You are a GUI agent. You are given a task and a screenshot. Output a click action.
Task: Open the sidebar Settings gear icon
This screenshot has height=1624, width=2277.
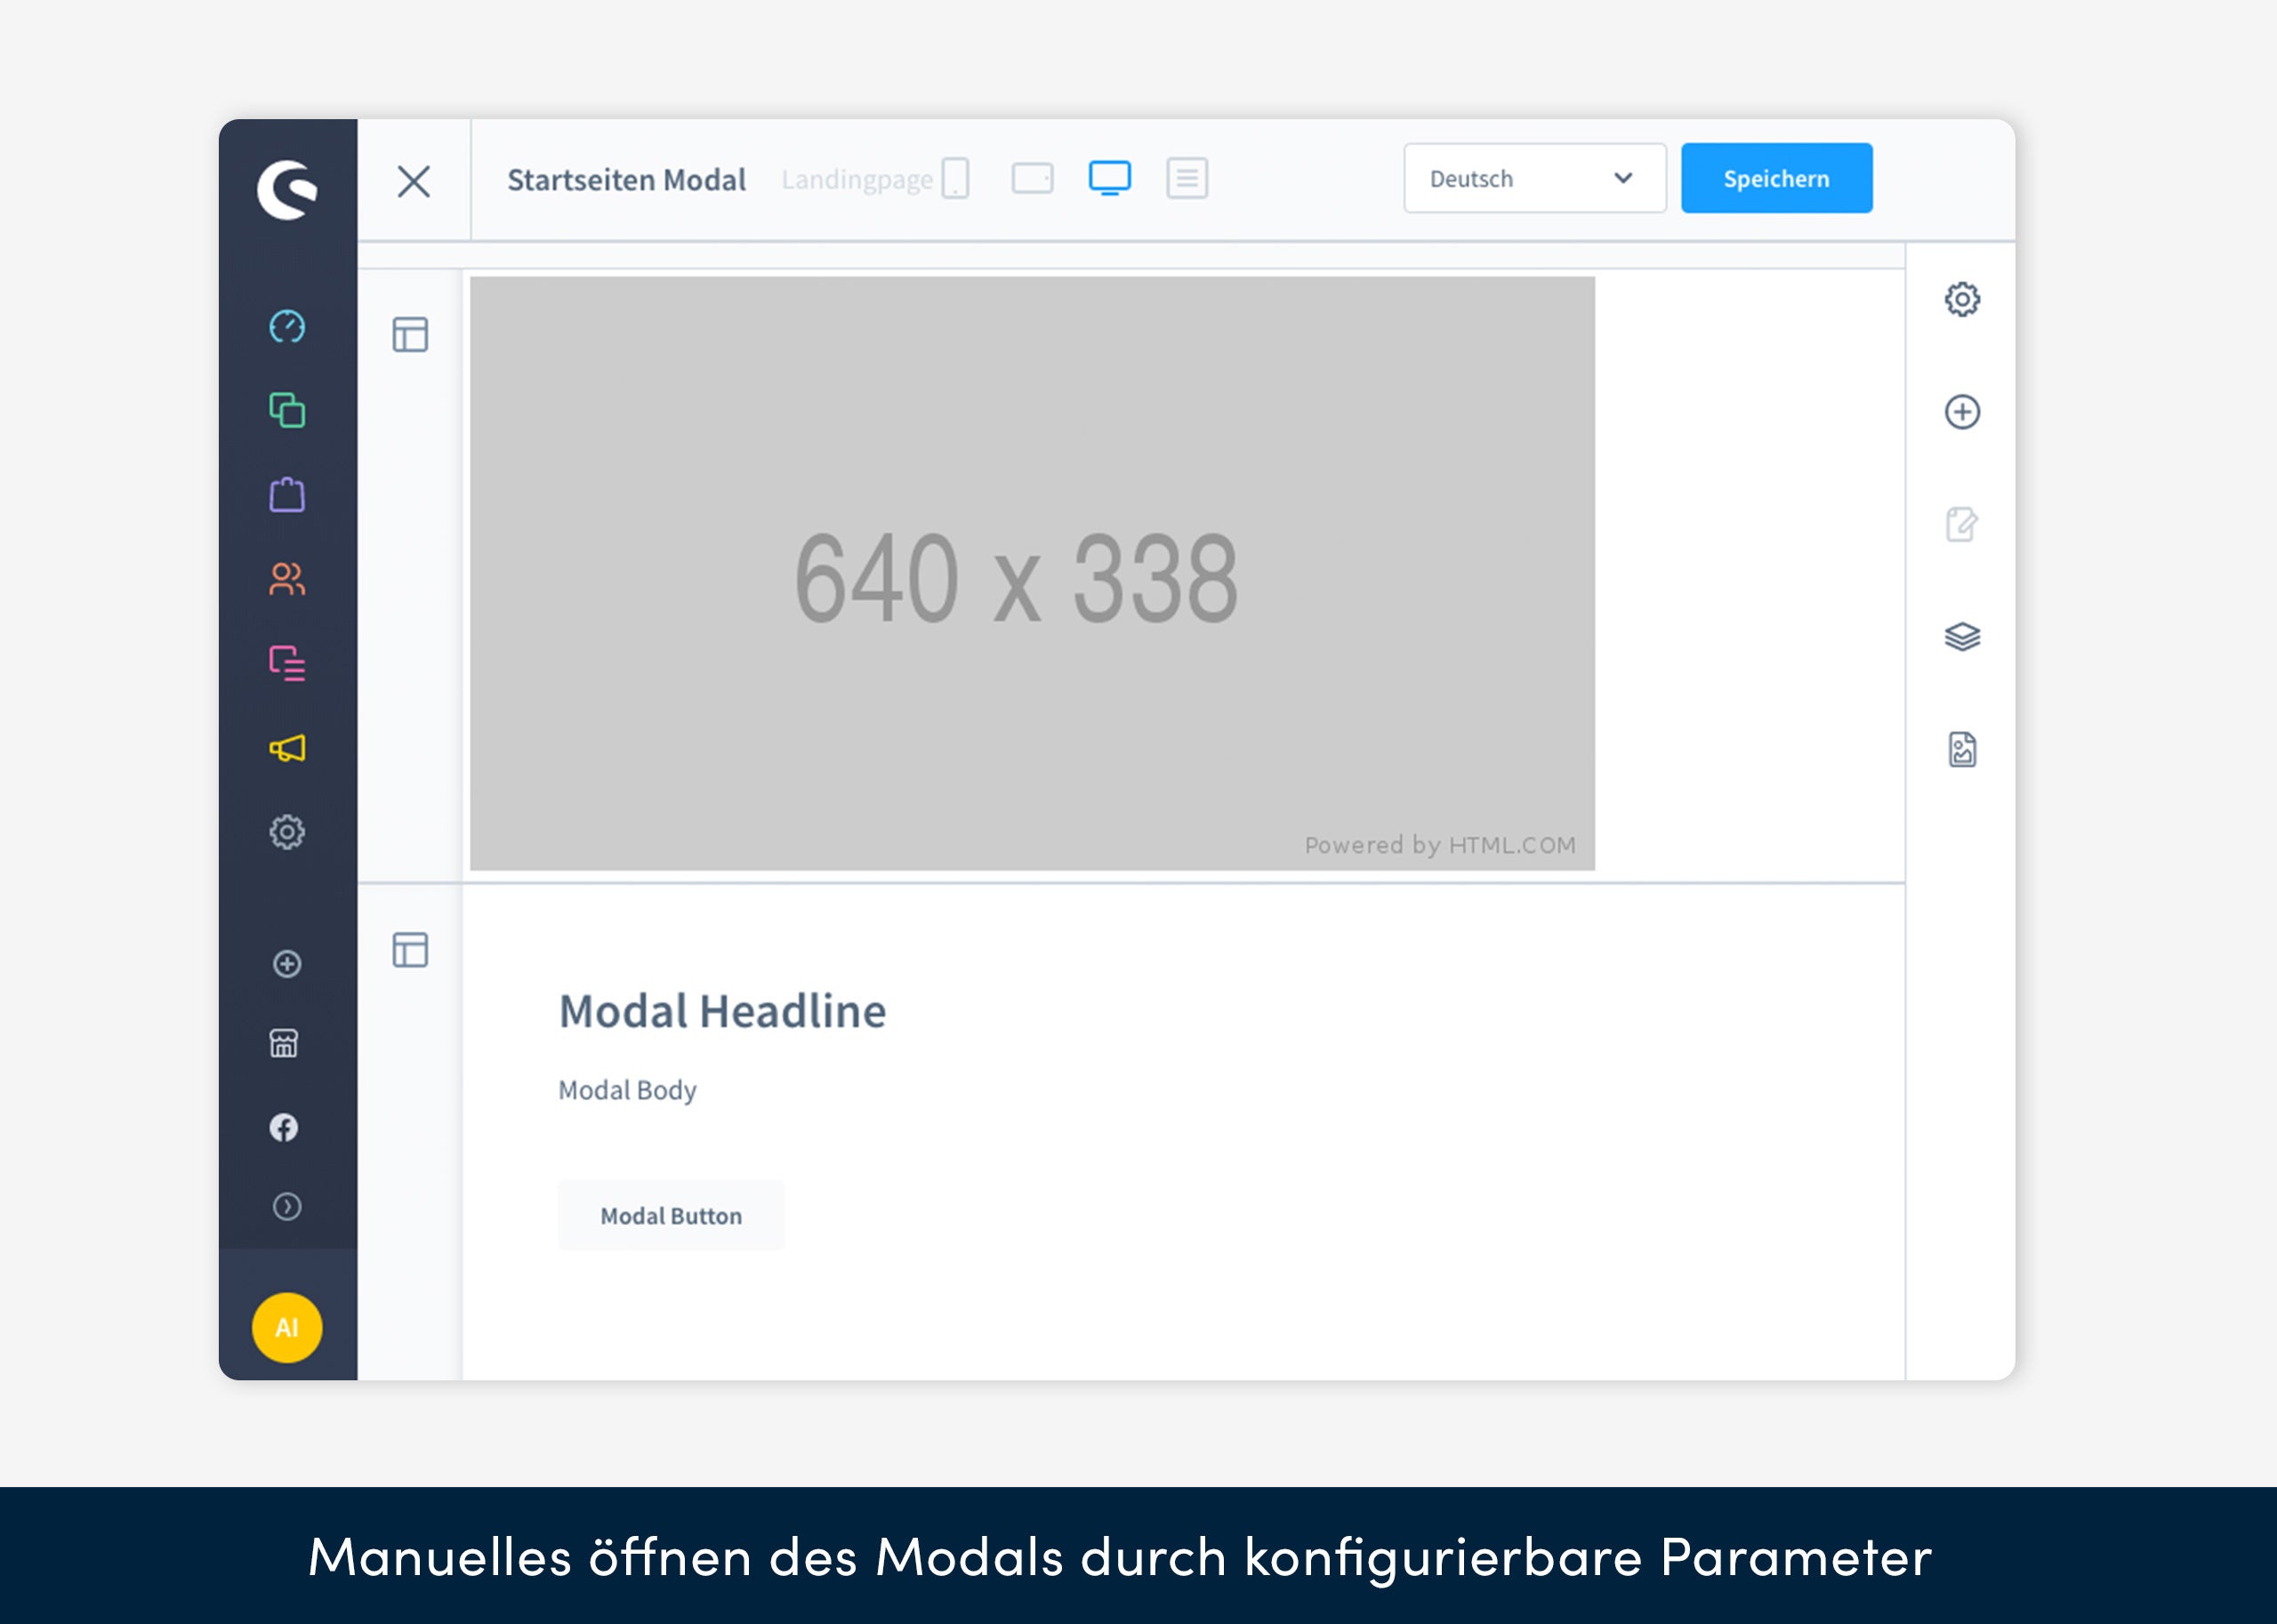(x=287, y=832)
